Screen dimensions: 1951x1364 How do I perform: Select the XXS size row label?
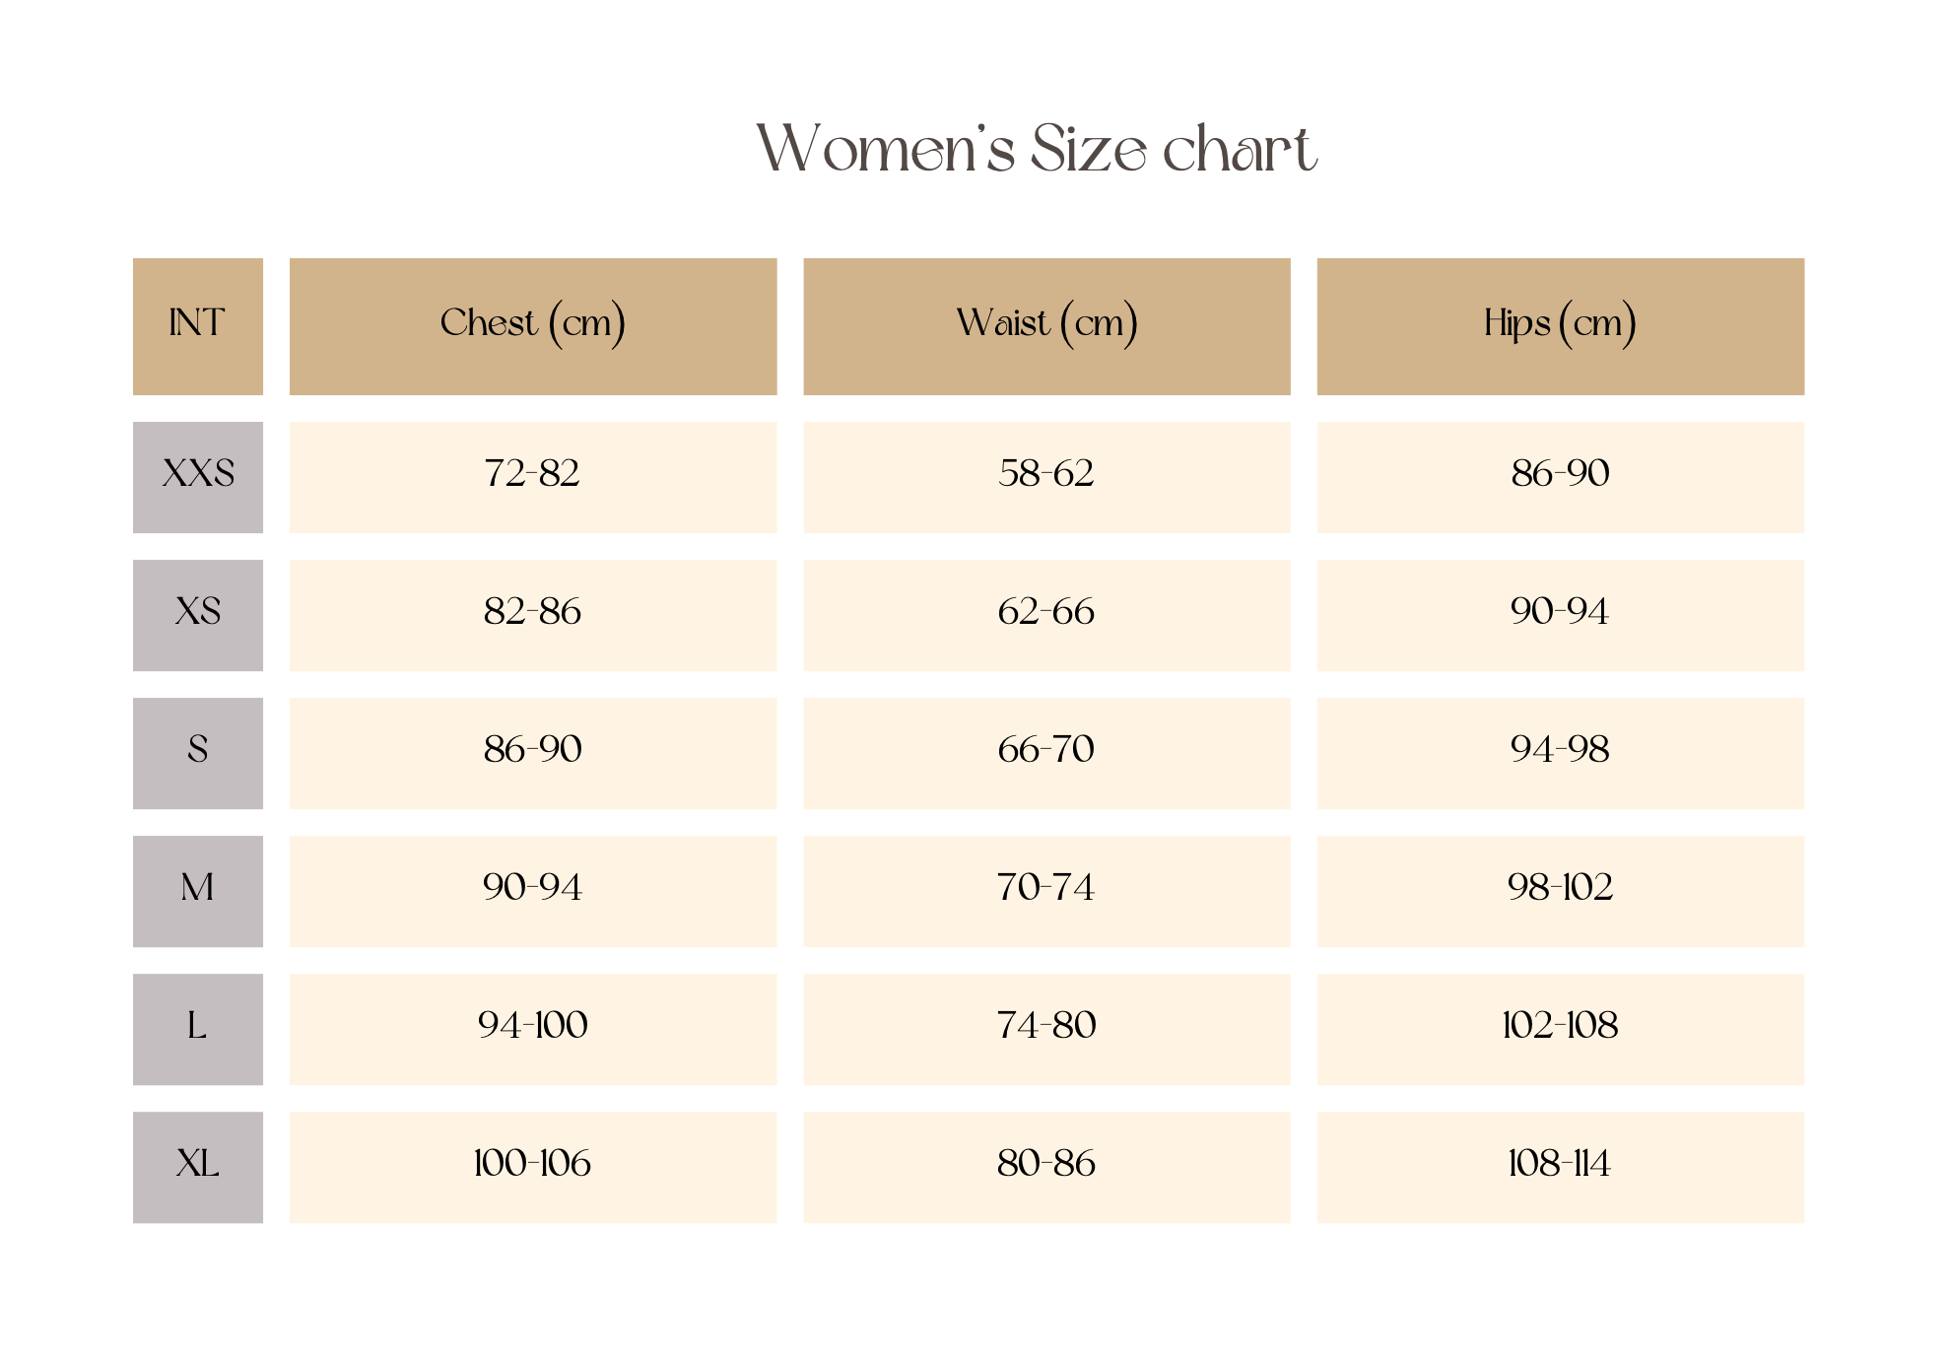(197, 477)
